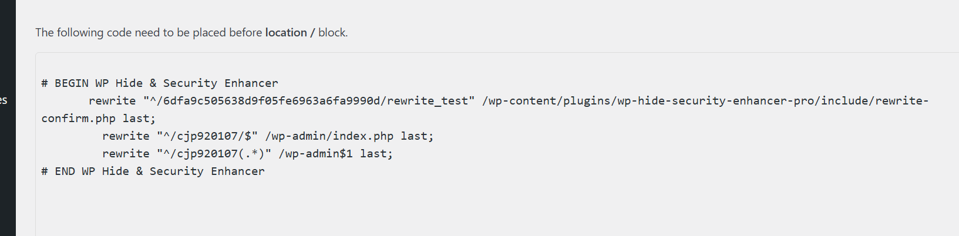Click "last;" after /wp-admin/index.php

pos(417,136)
